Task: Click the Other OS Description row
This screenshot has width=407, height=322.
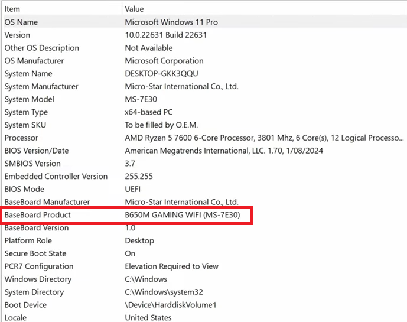Action: pos(41,48)
